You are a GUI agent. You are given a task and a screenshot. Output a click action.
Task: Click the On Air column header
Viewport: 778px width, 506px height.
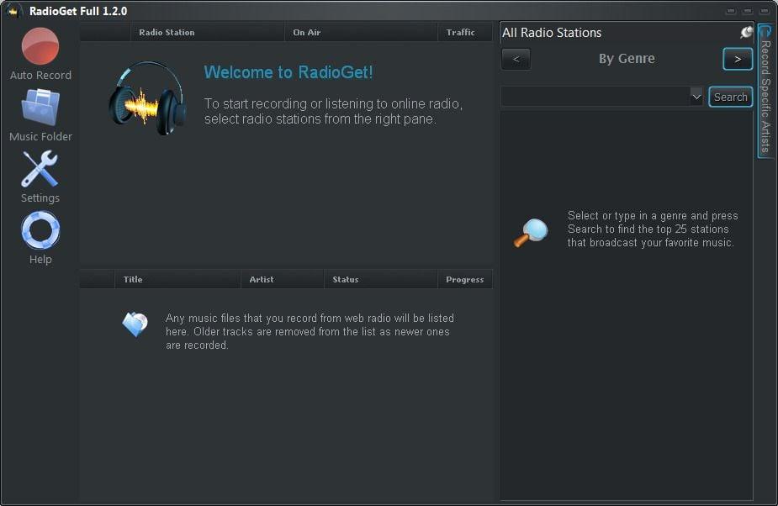tap(306, 32)
